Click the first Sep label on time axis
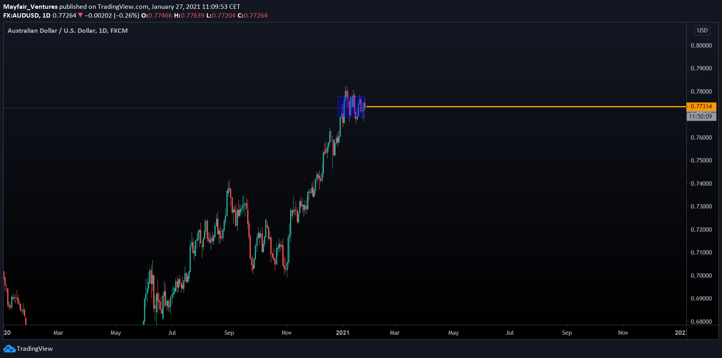The height and width of the screenshot is (358, 722). click(x=229, y=333)
